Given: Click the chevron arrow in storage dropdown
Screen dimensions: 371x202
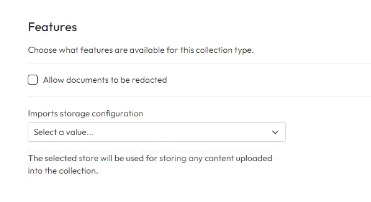Looking at the screenshot, I should [275, 132].
